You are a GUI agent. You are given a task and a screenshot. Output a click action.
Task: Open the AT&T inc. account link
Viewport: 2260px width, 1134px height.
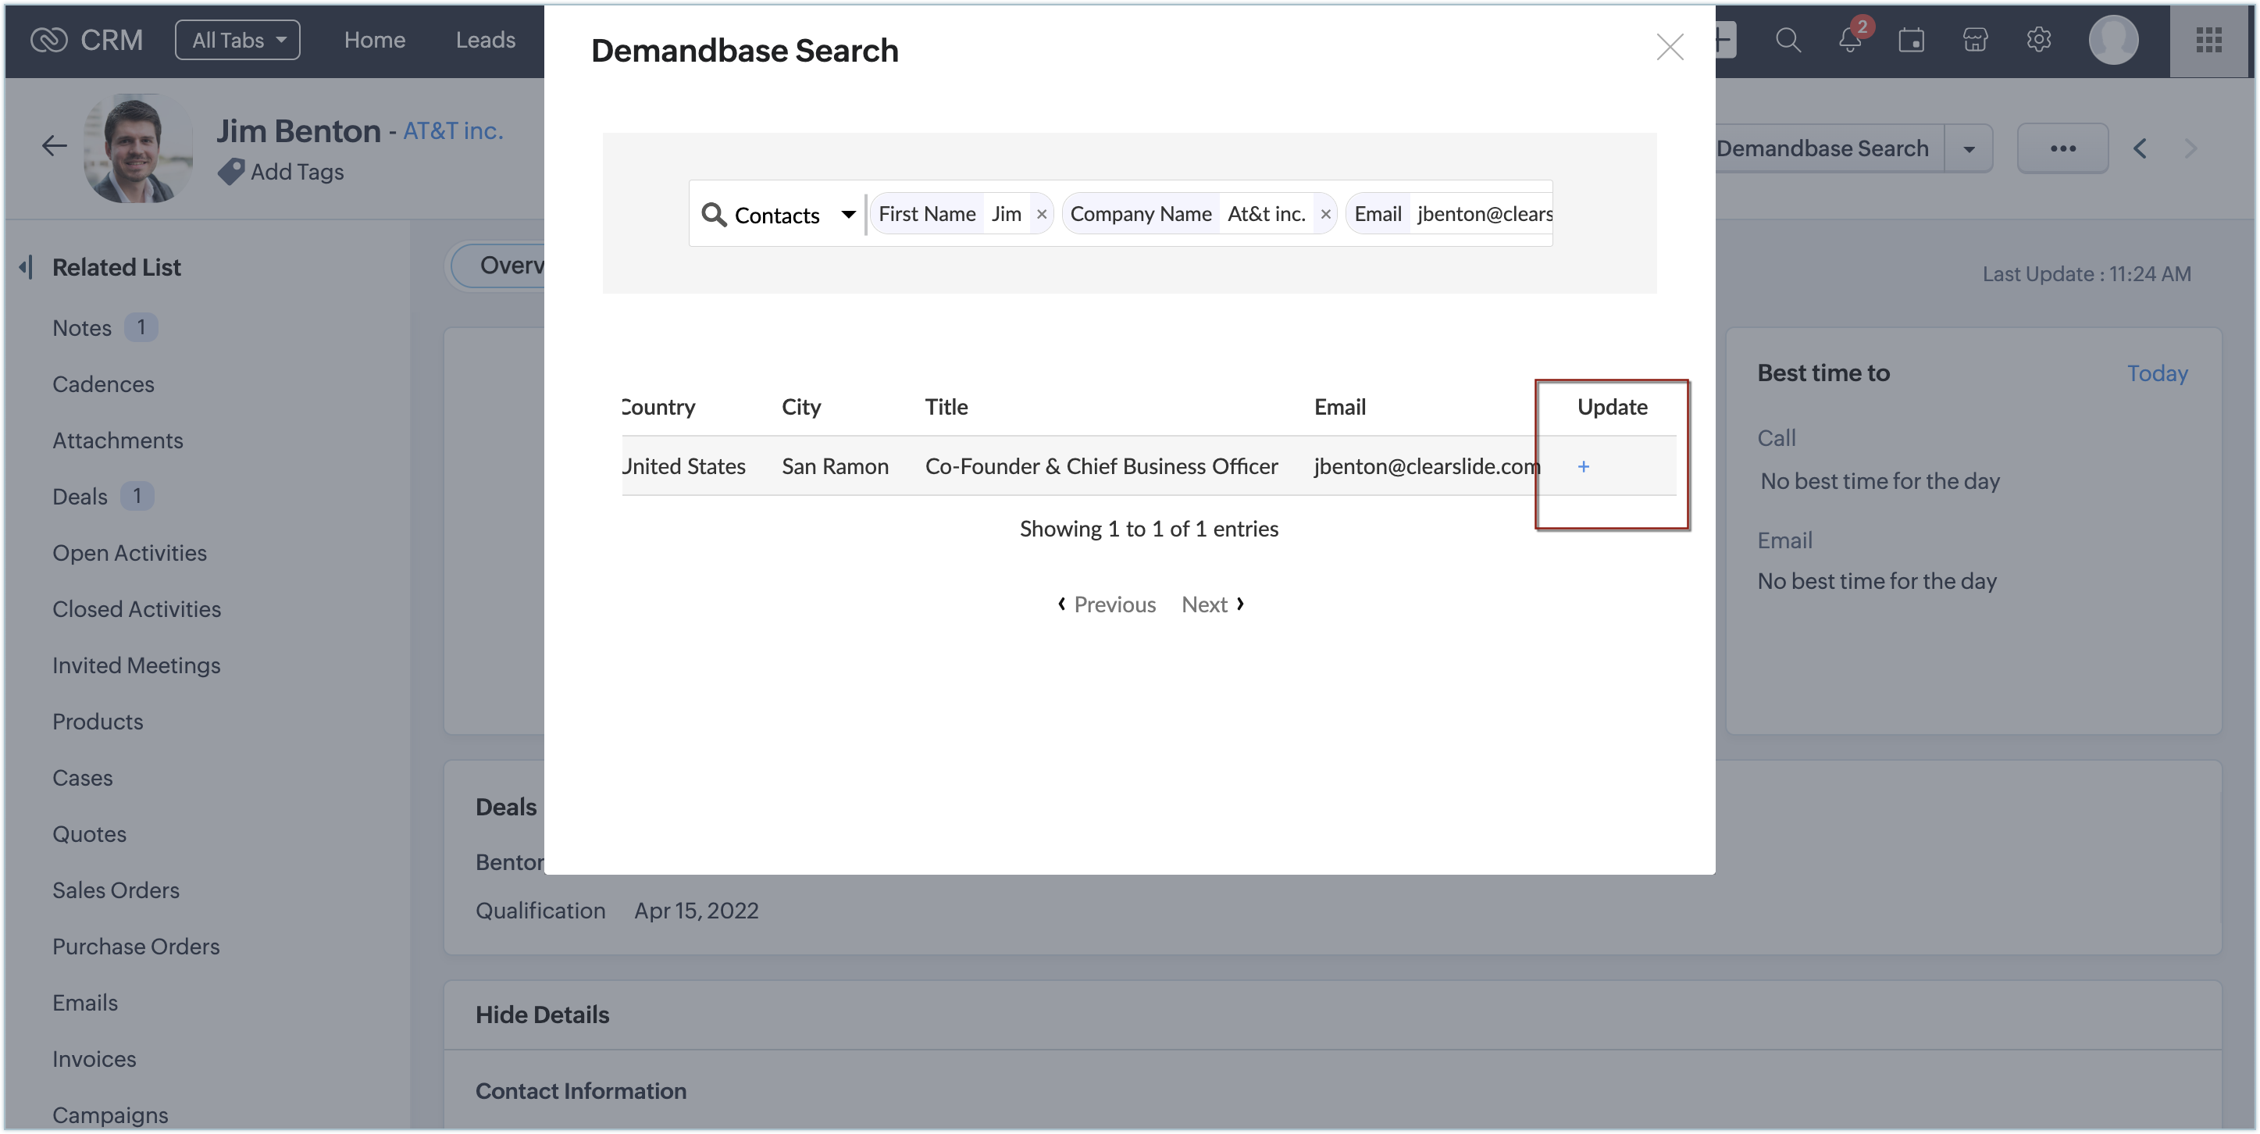(453, 130)
